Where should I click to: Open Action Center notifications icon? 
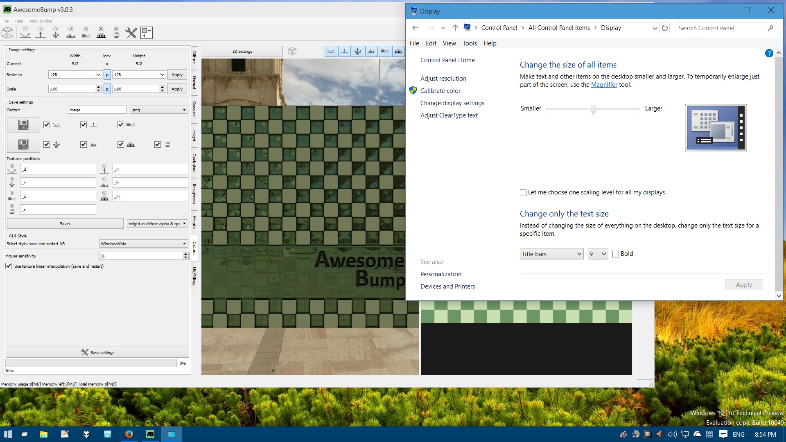pyautogui.click(x=723, y=434)
